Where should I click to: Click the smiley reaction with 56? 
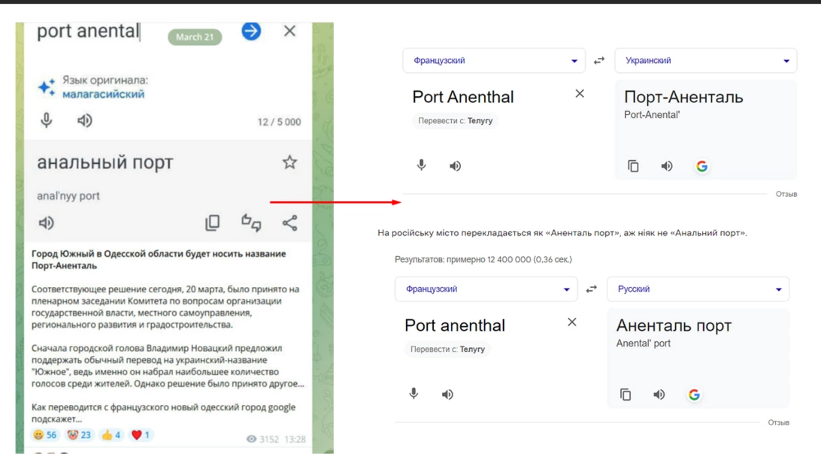click(x=44, y=434)
